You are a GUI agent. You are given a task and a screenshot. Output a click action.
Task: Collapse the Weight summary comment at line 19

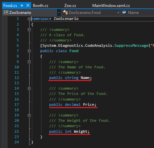29,115
